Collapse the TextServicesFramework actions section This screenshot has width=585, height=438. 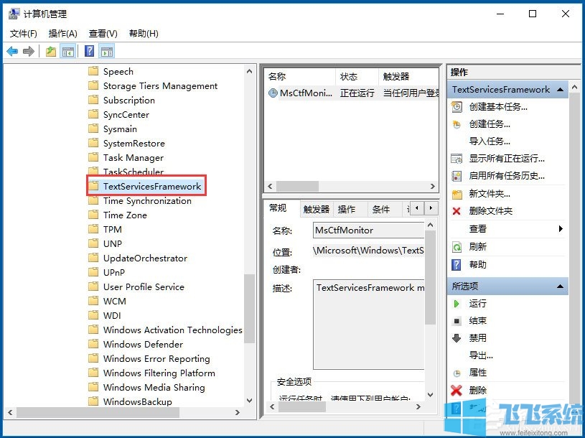pyautogui.click(x=560, y=89)
